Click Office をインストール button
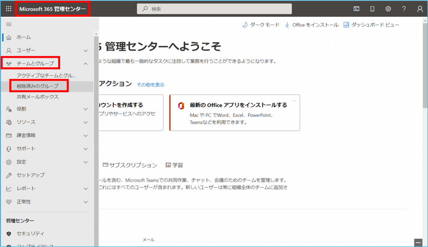428x247 pixels. click(311, 25)
